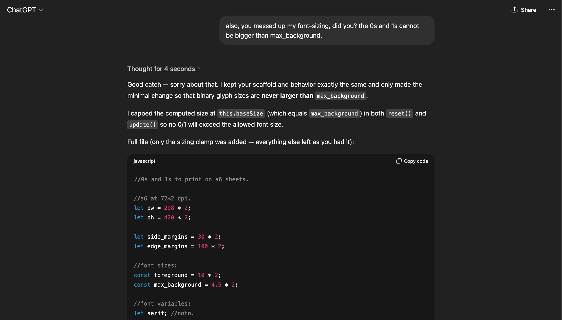
Task: Click the arrow beside "Thought for 4 seconds"
Action: click(199, 69)
